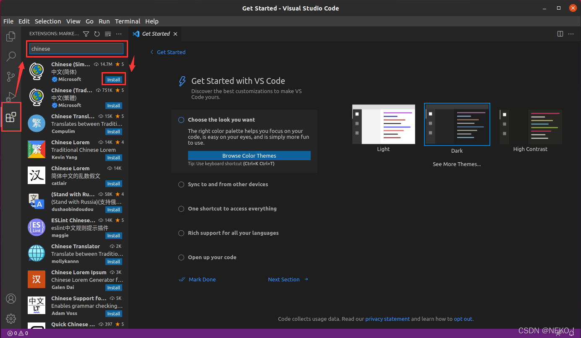This screenshot has width=581, height=338.
Task: Open the File menu
Action: point(8,21)
